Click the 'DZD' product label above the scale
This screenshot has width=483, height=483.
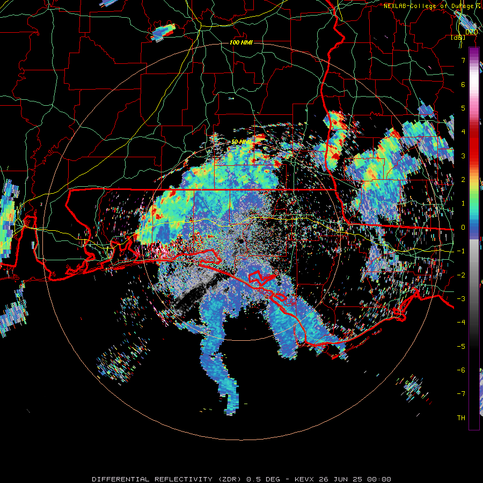click(x=471, y=32)
